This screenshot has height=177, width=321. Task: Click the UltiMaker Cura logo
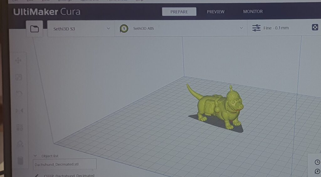point(47,12)
